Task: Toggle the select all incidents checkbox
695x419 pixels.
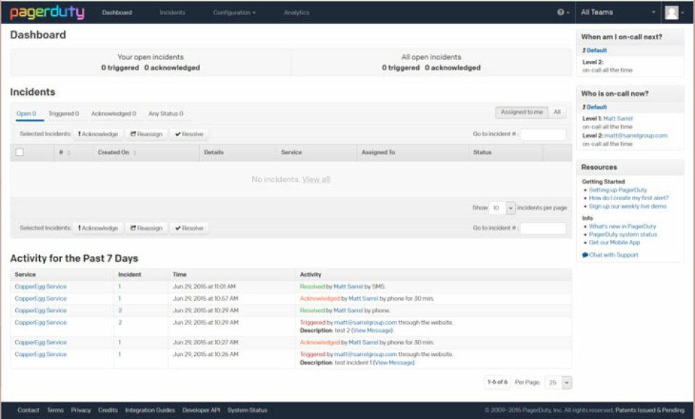Action: click(x=20, y=152)
